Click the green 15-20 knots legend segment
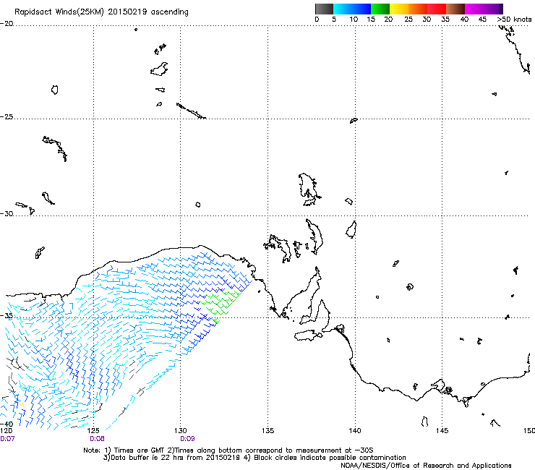The width and height of the screenshot is (535, 470). click(380, 9)
